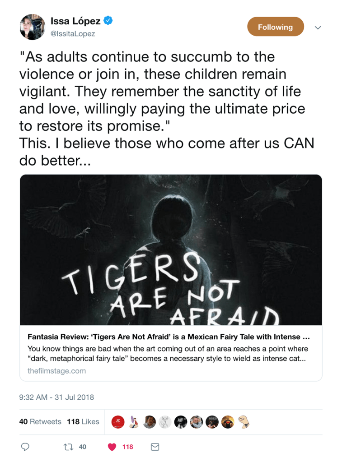Open Issa López's profile avatar
Screen dimensions: 342x462
(x=32, y=27)
